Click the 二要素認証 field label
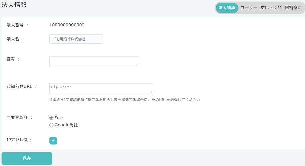 pos(19,118)
